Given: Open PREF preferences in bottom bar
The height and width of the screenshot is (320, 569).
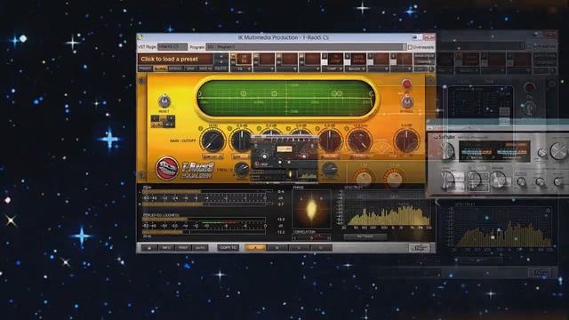Looking at the screenshot, I should tap(183, 248).
